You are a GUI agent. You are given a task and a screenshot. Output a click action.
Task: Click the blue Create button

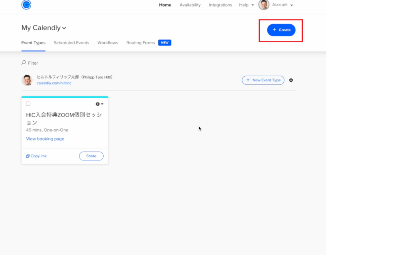coord(281,30)
